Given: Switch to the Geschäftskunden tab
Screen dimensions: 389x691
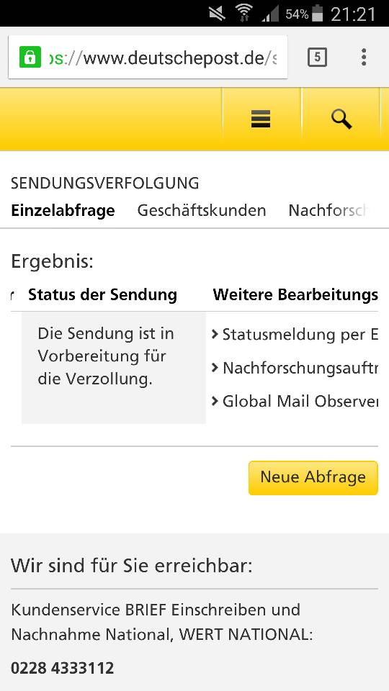Looking at the screenshot, I should tap(202, 211).
